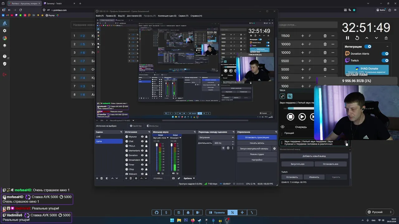Disable the Donation Alerts integration switch

point(385,54)
